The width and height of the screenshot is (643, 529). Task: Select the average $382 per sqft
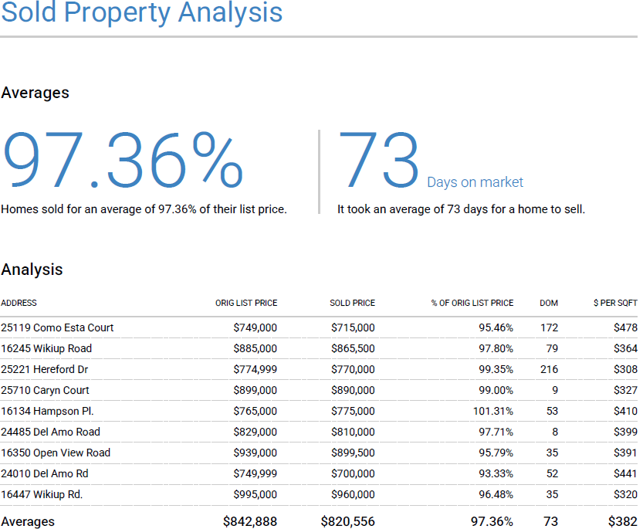622,521
